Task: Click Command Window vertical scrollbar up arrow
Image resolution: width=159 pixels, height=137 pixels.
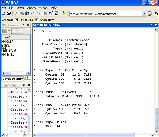Action: [x=156, y=29]
